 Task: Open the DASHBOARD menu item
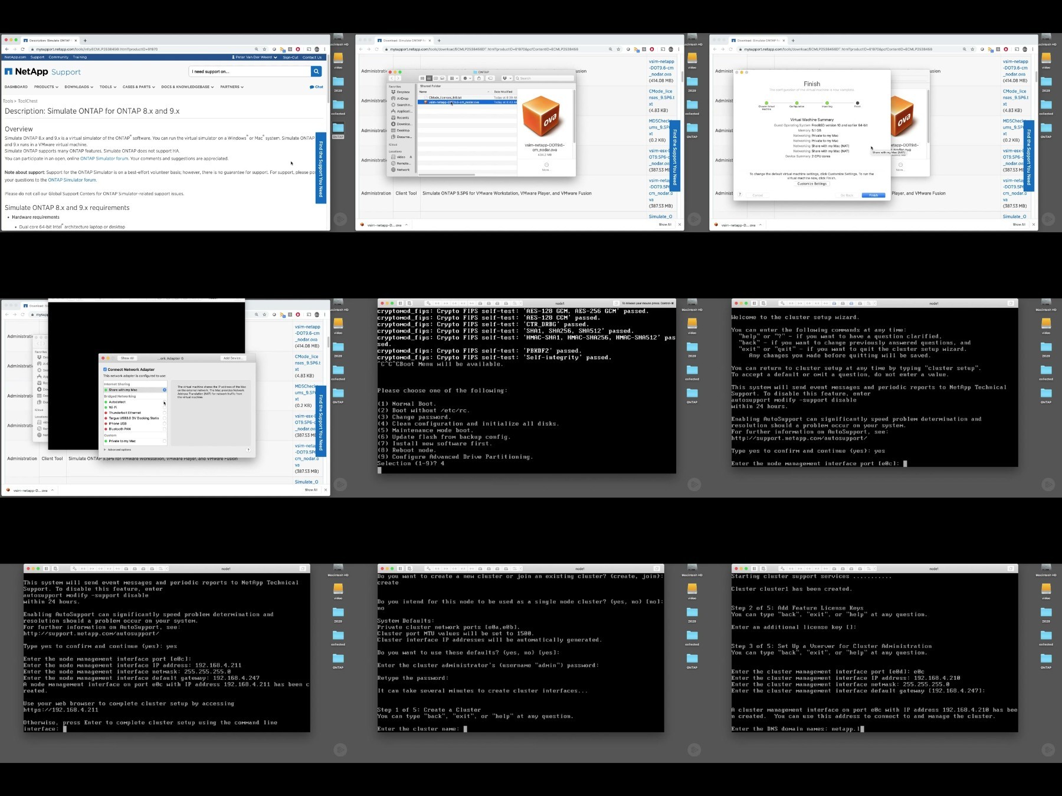pyautogui.click(x=16, y=87)
